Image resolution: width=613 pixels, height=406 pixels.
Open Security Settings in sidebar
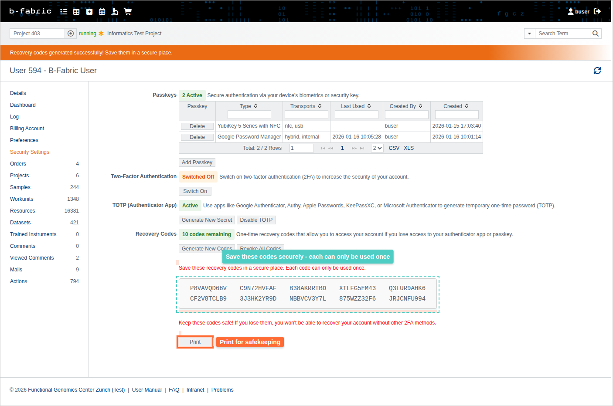pos(30,152)
